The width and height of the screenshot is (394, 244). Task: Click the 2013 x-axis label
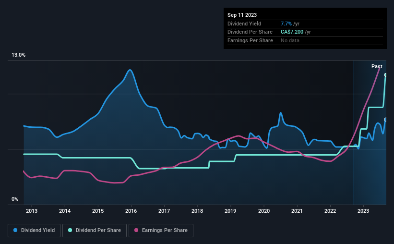(32, 211)
